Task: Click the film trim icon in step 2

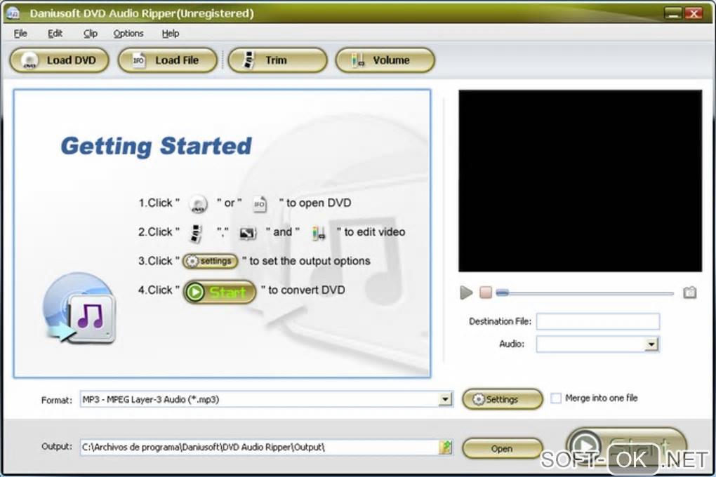Action: (x=197, y=233)
